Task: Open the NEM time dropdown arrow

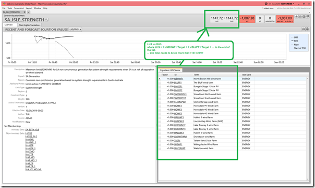Action: [x=294, y=4]
